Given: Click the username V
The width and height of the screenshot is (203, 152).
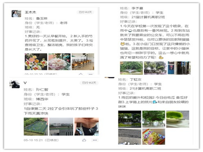Looking at the screenshot, I should pyautogui.click(x=25, y=83).
